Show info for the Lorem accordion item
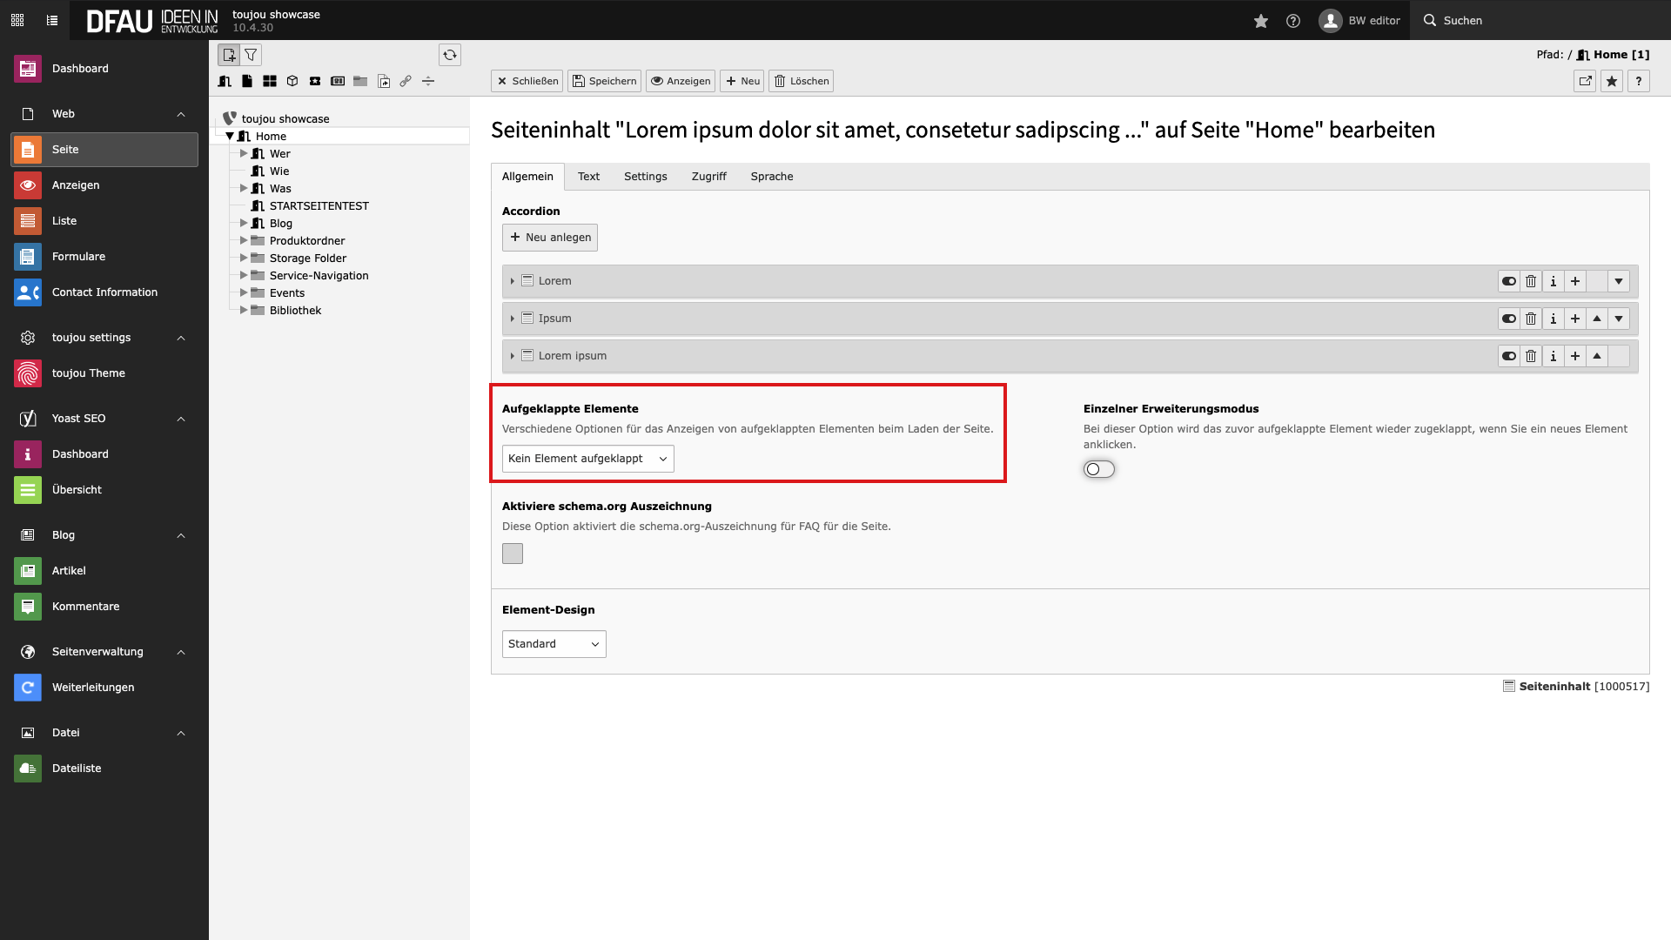 click(1553, 281)
